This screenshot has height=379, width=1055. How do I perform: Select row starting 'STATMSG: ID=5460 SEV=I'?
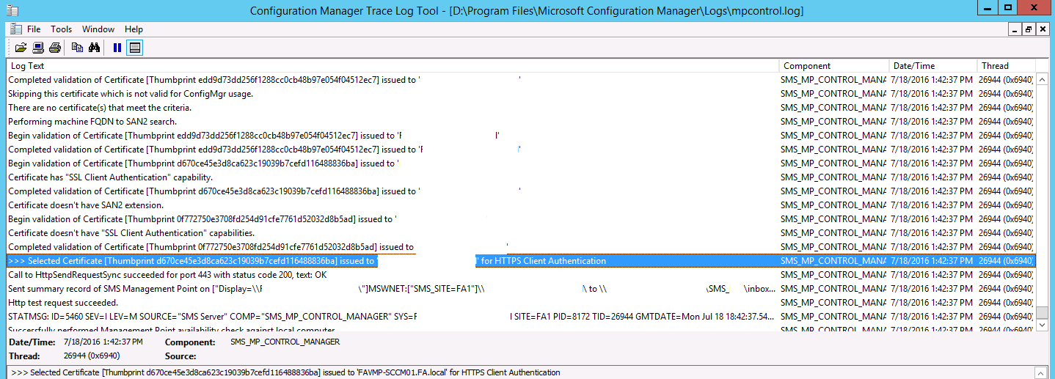coord(521,317)
